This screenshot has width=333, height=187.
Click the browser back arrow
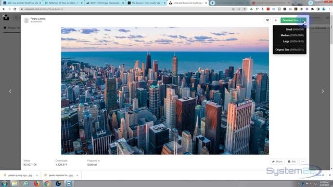click(x=4, y=9)
